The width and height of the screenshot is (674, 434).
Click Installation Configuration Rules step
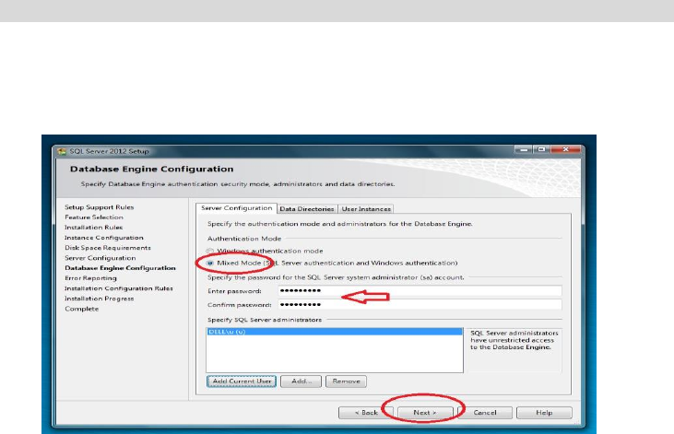tap(119, 288)
